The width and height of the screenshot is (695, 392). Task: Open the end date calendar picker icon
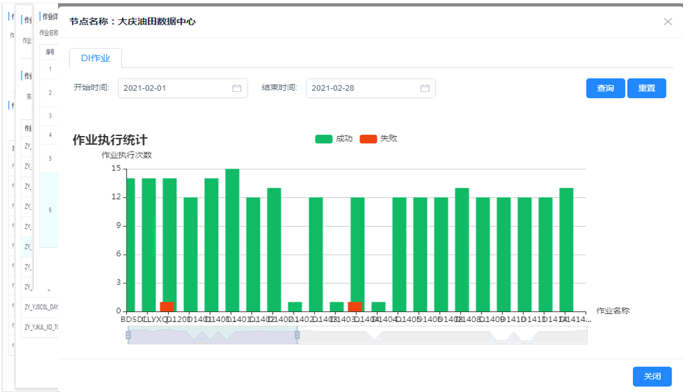(x=425, y=88)
